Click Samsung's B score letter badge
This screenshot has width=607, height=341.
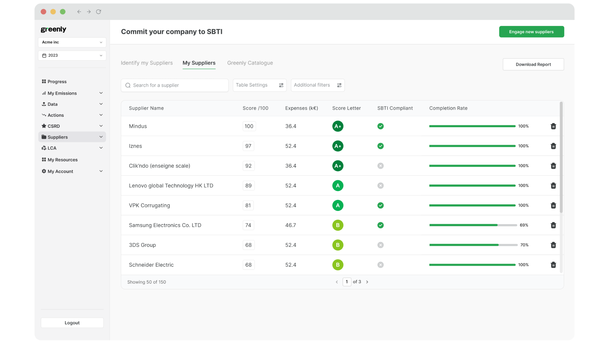[x=338, y=225]
